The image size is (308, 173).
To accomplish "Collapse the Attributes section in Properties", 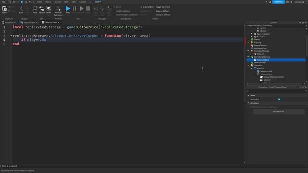I will pos(248,103).
